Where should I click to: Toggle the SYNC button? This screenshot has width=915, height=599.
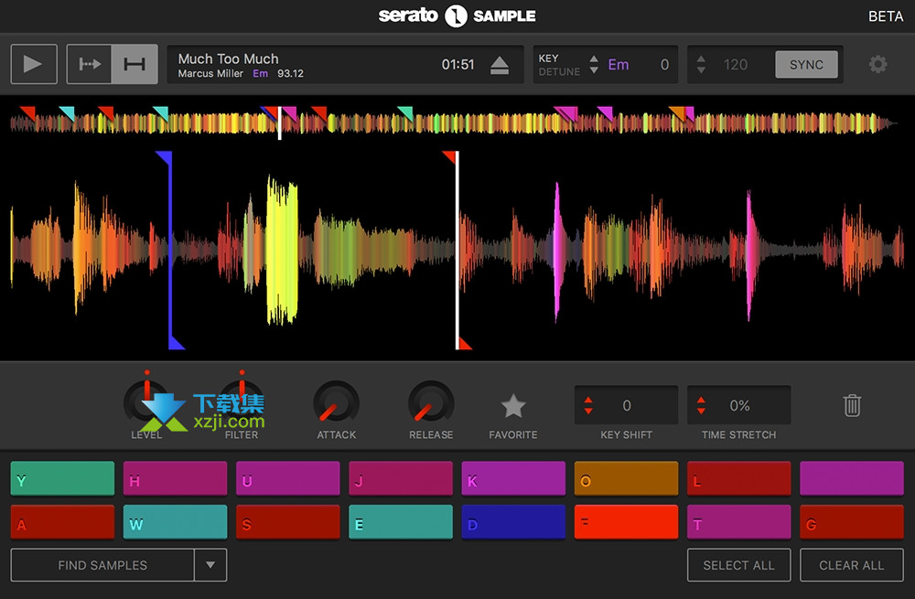click(x=806, y=64)
